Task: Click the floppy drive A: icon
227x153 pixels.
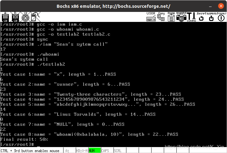Action: coord(5,17)
